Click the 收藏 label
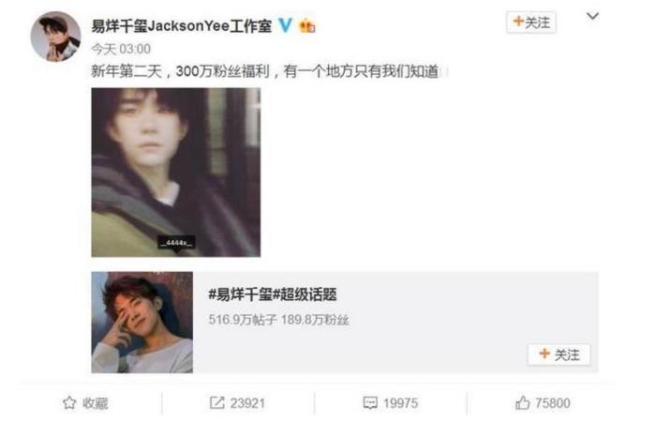Viewport: 656px width, 436px height. point(96,403)
